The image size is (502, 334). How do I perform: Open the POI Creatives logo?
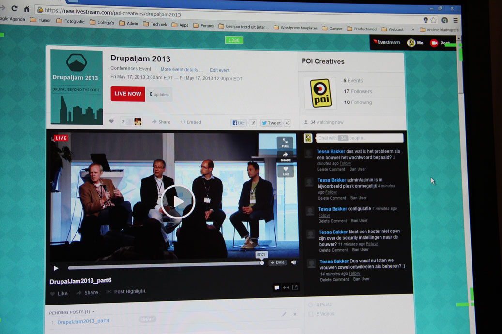321,93
